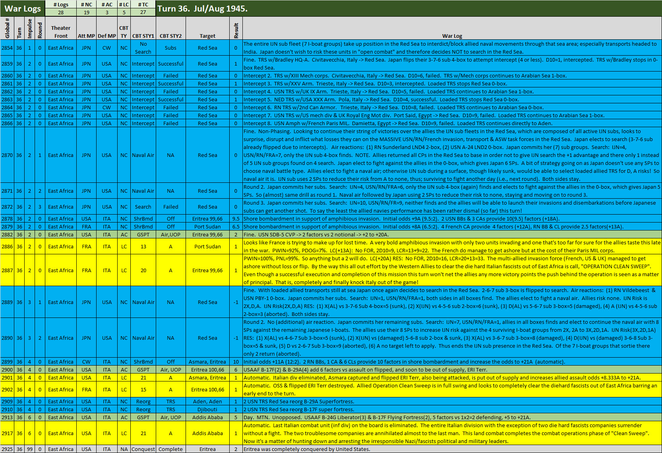
Task: Click the # Logs count value 28
Action: 60,12
